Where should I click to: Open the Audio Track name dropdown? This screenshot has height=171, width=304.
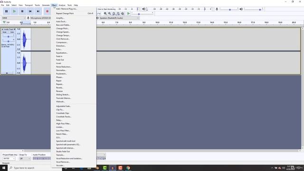tap(9, 29)
